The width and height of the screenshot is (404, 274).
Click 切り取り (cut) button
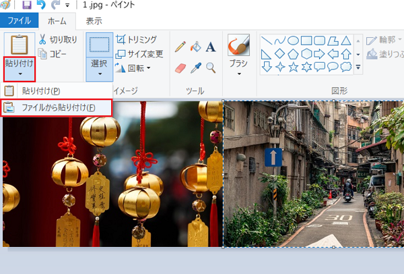point(58,40)
